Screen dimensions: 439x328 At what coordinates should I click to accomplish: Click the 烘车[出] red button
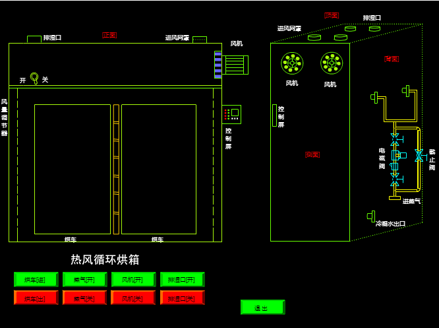click(36, 298)
